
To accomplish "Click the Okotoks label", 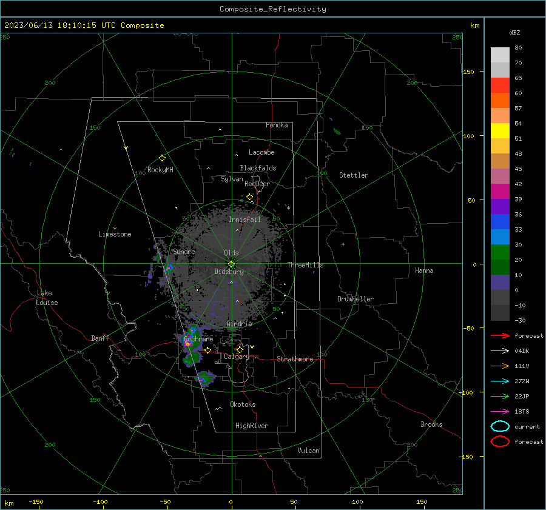I will point(243,404).
